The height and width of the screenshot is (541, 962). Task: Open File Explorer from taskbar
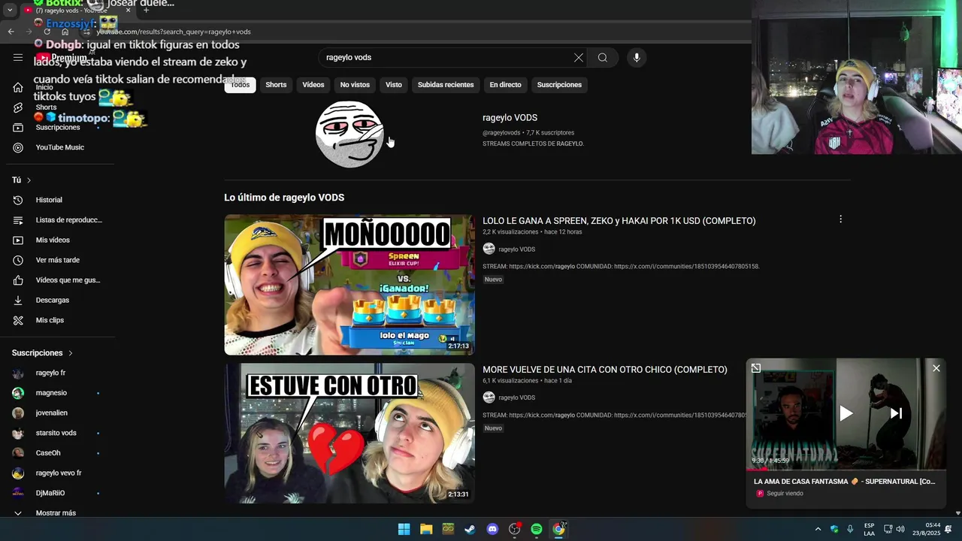[x=426, y=529]
